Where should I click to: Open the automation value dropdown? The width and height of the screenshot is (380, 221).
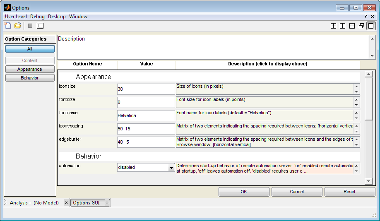(171, 168)
